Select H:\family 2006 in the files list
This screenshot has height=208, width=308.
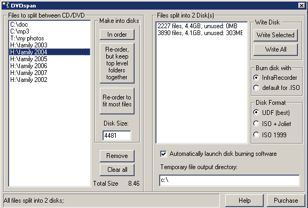coord(49,66)
